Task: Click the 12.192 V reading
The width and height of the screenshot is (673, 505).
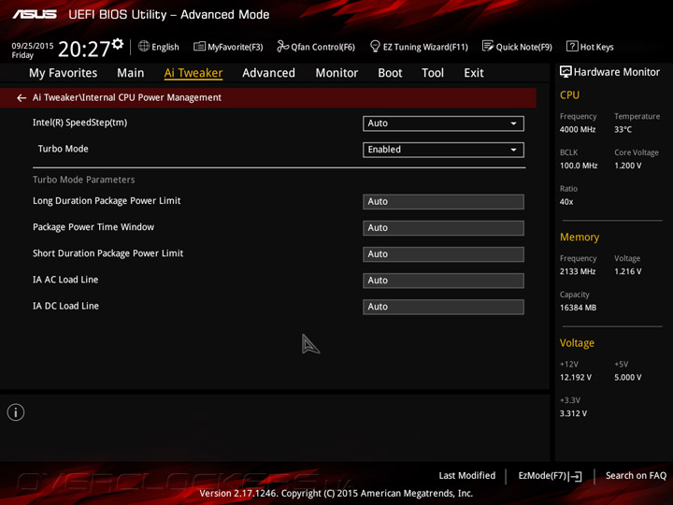Action: (x=576, y=378)
